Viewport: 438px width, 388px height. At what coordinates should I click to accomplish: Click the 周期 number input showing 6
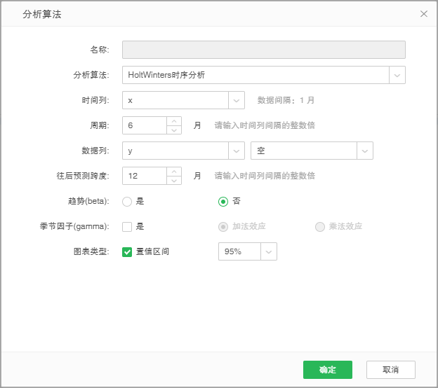145,125
